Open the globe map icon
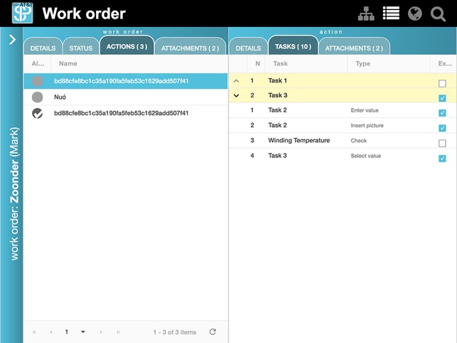Screen dimensions: 457x343 click(x=415, y=14)
